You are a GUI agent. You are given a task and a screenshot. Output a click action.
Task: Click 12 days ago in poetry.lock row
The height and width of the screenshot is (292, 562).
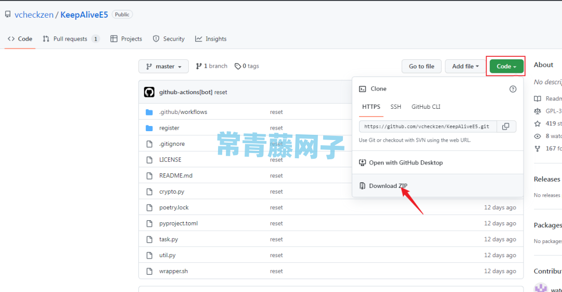pyautogui.click(x=500, y=207)
